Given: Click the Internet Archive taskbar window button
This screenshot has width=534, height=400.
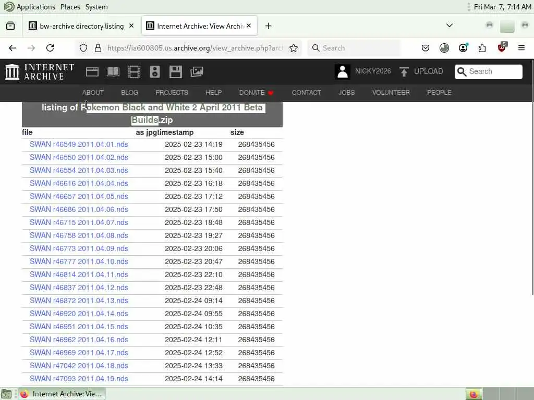Looking at the screenshot, I should [62, 394].
